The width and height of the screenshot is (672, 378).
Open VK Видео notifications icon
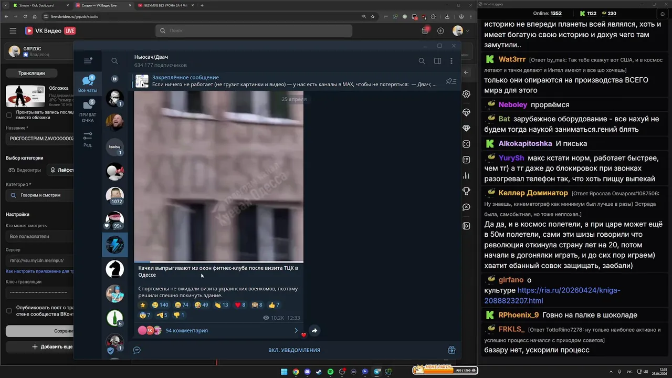[x=426, y=31]
